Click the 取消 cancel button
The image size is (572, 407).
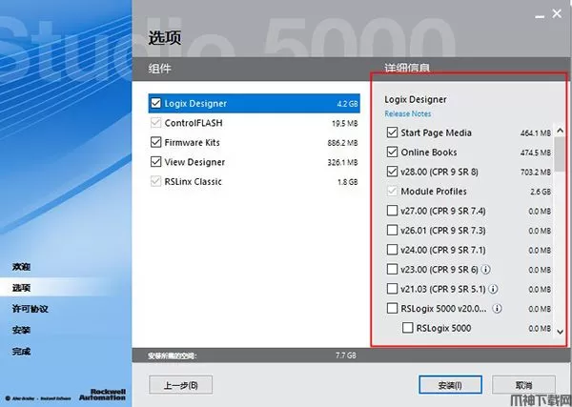tap(523, 385)
